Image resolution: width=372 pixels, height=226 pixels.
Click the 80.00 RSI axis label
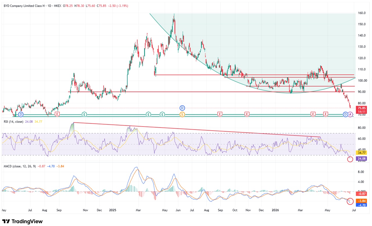tap(362, 128)
